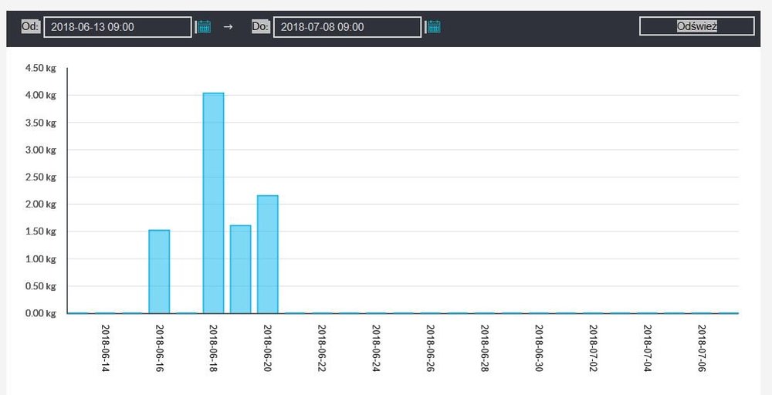Screen dimensions: 772x395
Task: Click the 2018-06-14 axis label
Action: point(106,348)
